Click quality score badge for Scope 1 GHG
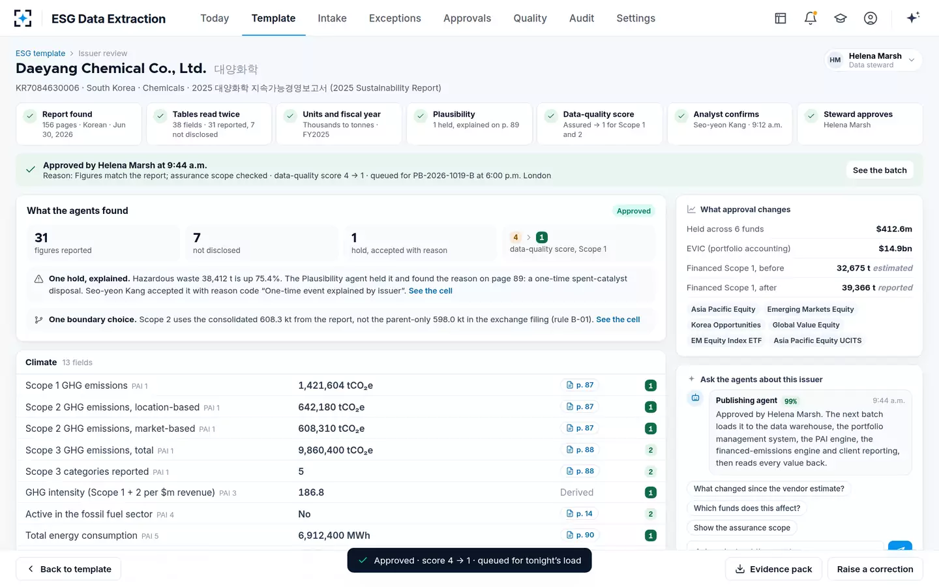The height and width of the screenshot is (587, 939). (650, 385)
